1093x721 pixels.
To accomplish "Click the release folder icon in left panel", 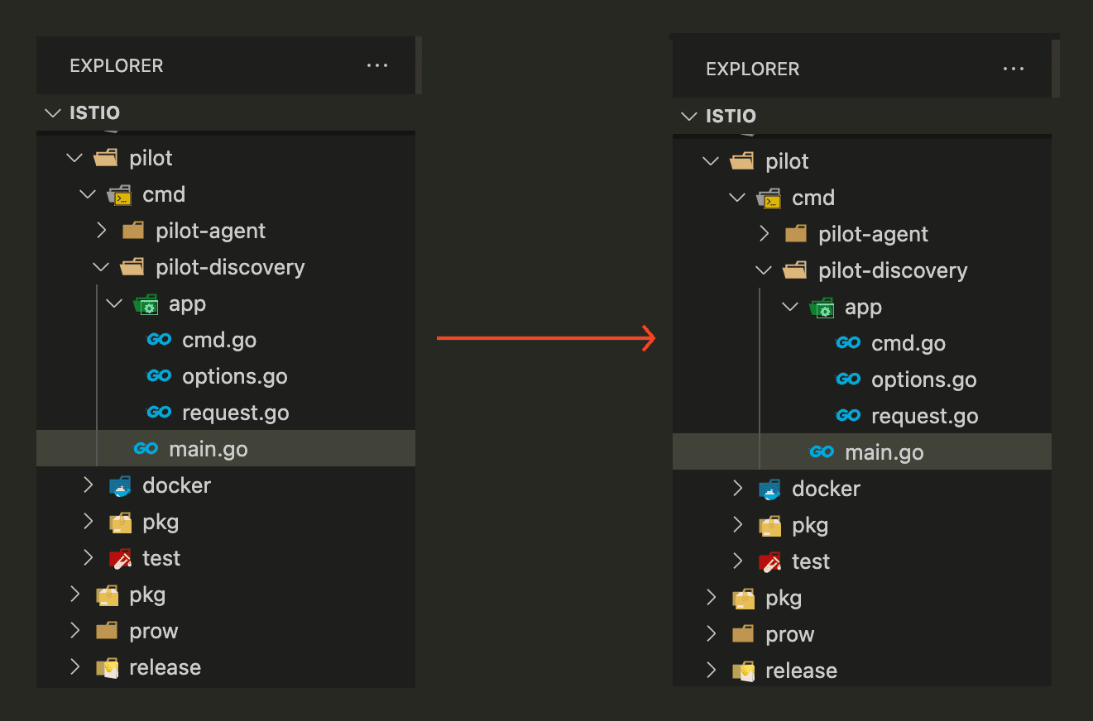I will click(107, 667).
